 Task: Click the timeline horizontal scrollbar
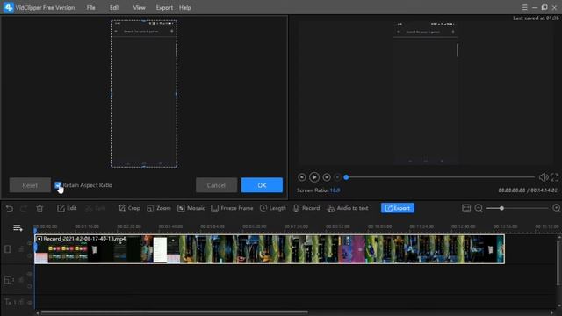pos(174,312)
